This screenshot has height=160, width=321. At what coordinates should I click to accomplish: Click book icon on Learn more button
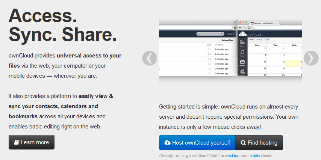click(x=17, y=142)
